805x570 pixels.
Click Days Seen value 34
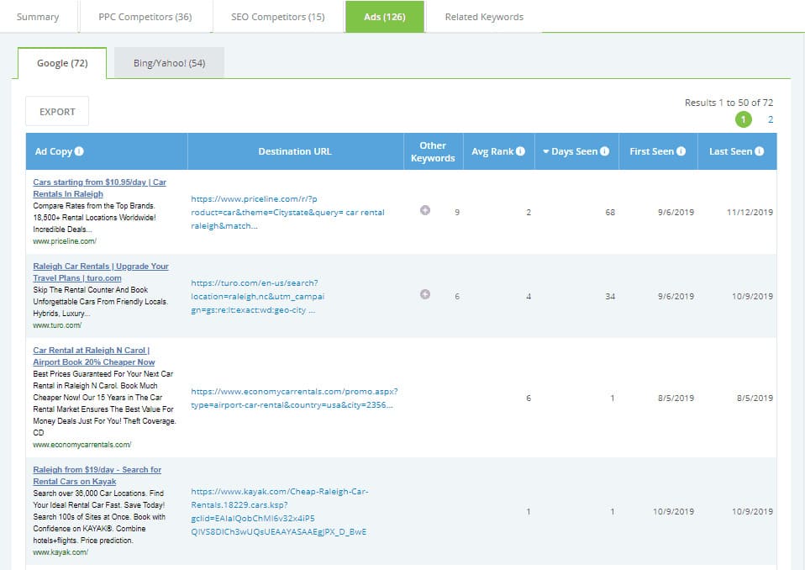(610, 296)
